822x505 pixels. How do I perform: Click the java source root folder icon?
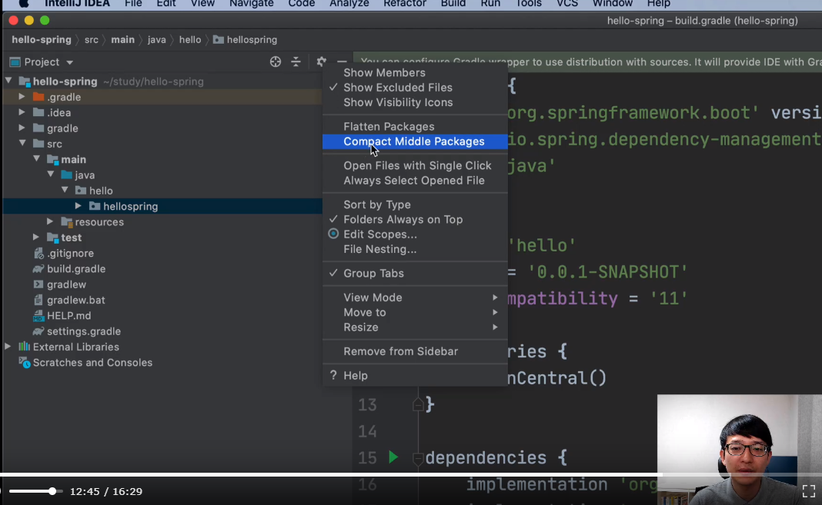(67, 174)
